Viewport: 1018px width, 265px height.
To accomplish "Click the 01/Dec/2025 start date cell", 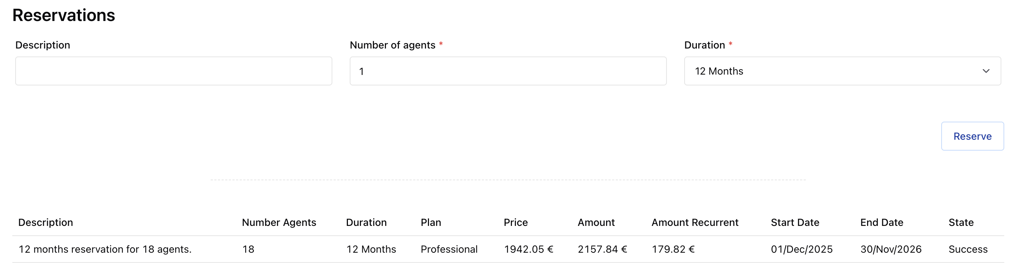I will [802, 249].
